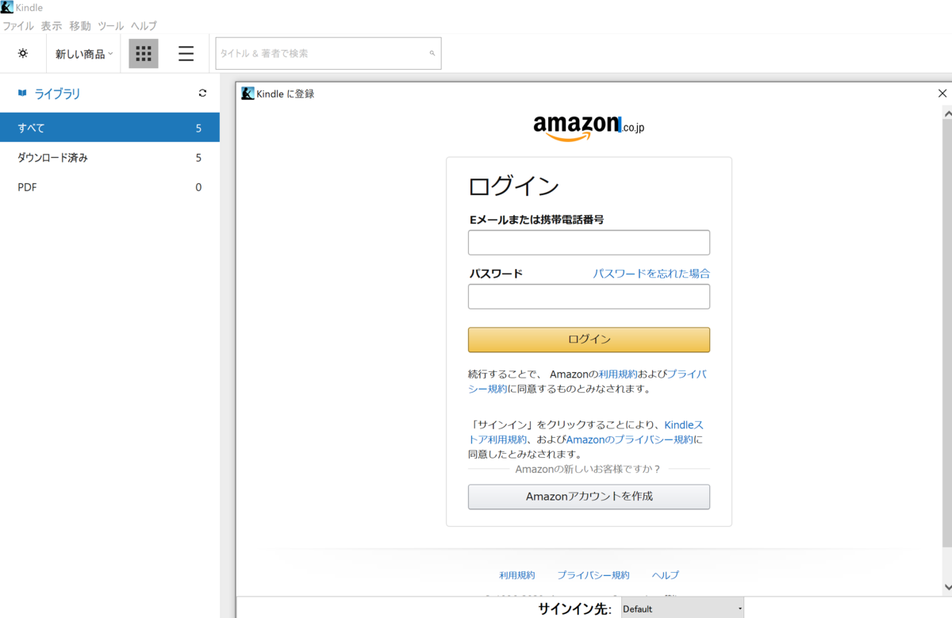Click Kindle app icon in title bar
Screen dimensions: 952x618
(6, 7)
